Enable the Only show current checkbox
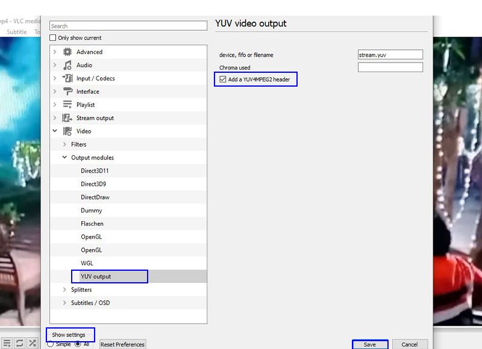Viewport: 482px width, 349px height. tap(53, 38)
